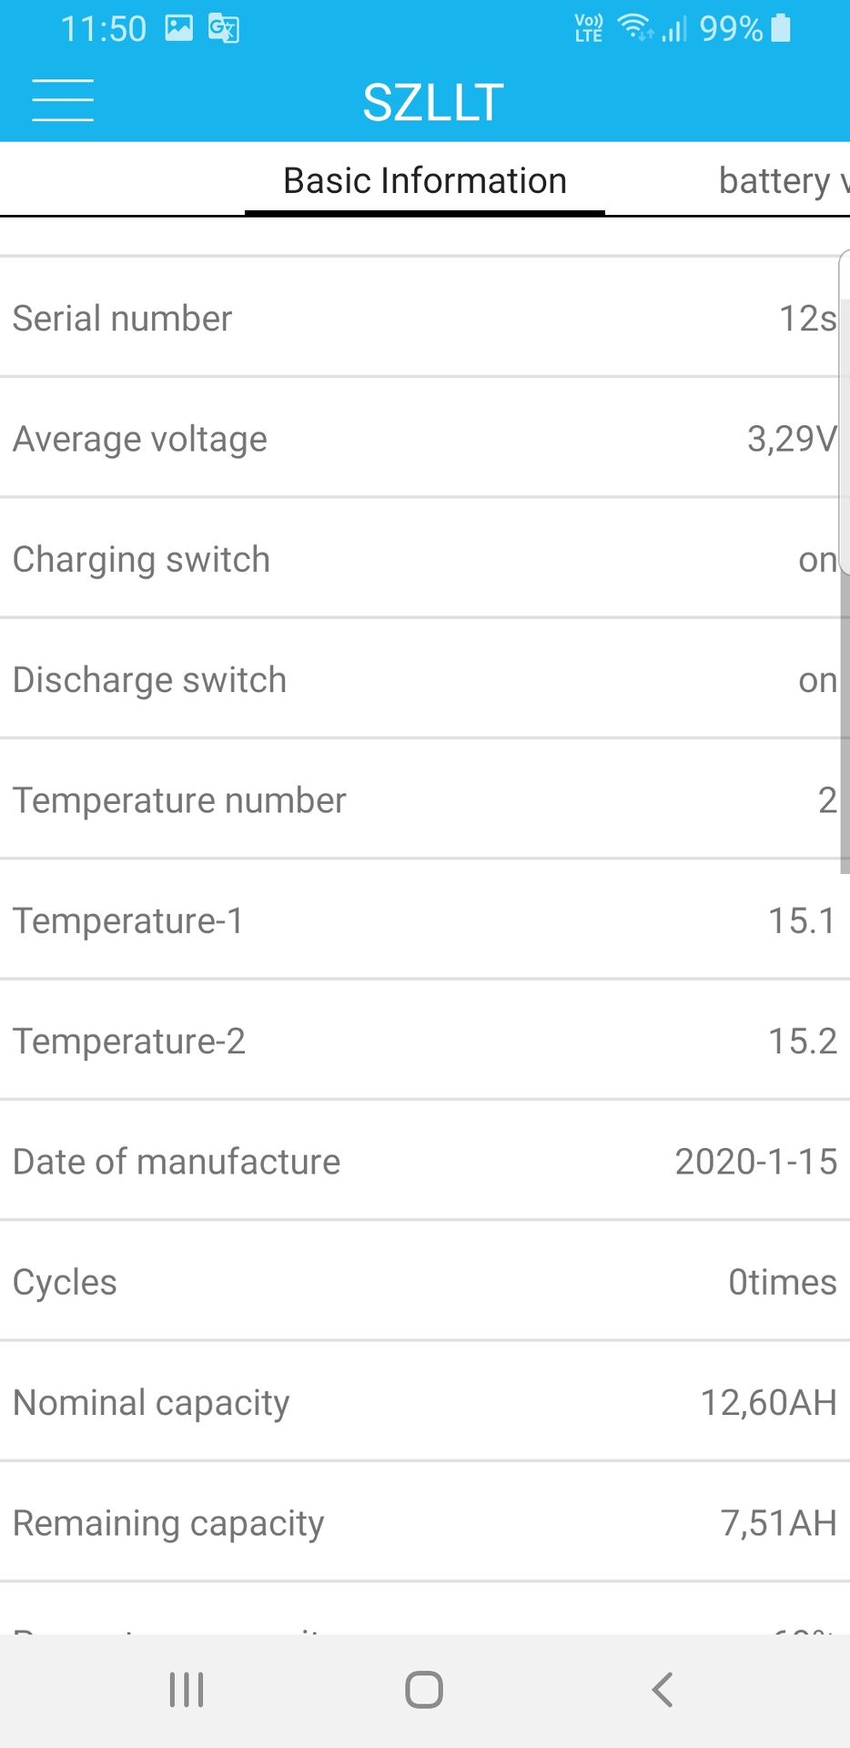This screenshot has width=850, height=1748.
Task: Tap the SZLLT title
Action: (433, 102)
